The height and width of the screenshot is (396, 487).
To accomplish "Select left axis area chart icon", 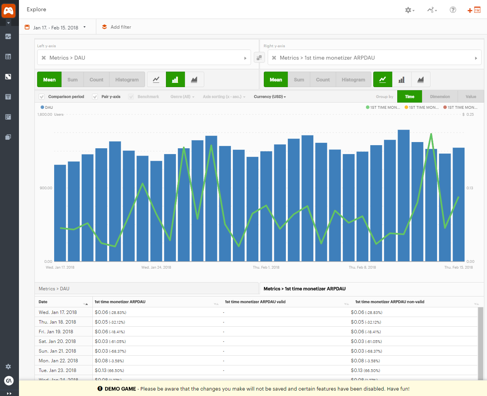I will click(x=194, y=79).
